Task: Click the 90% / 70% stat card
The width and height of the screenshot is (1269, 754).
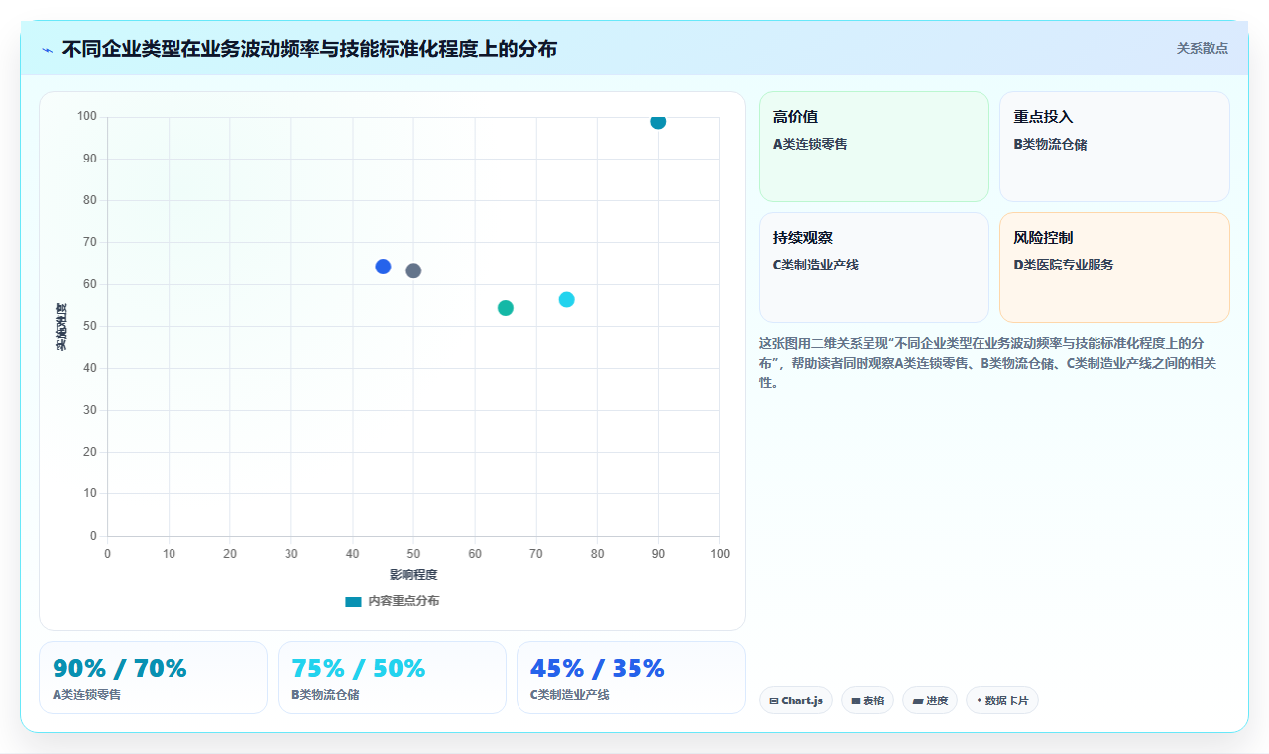Action: click(x=153, y=678)
